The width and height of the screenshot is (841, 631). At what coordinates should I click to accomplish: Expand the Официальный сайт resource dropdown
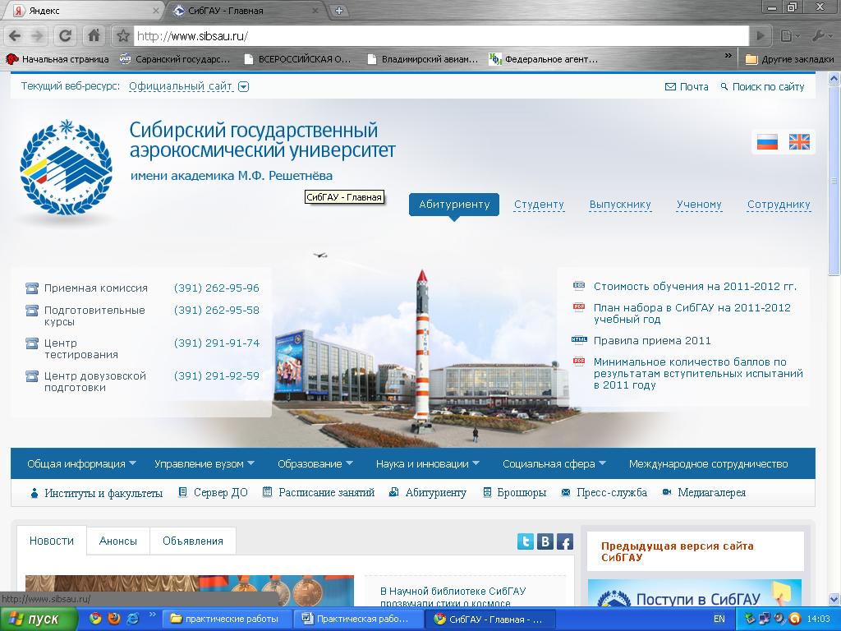point(243,87)
